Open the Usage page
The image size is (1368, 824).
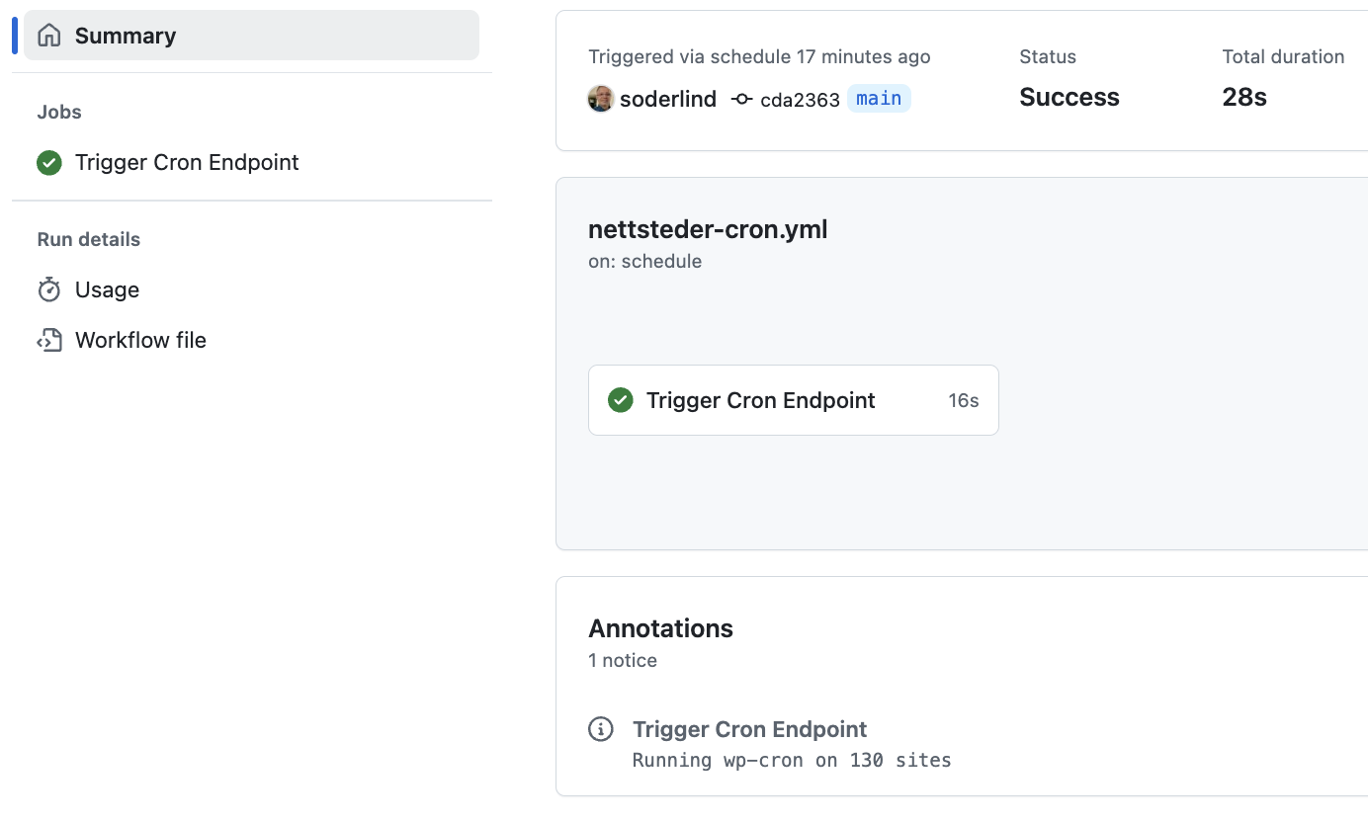(x=107, y=288)
